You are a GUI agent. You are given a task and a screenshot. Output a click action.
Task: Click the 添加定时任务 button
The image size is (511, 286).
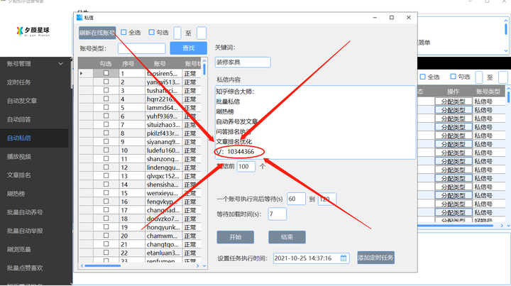tap(375, 258)
